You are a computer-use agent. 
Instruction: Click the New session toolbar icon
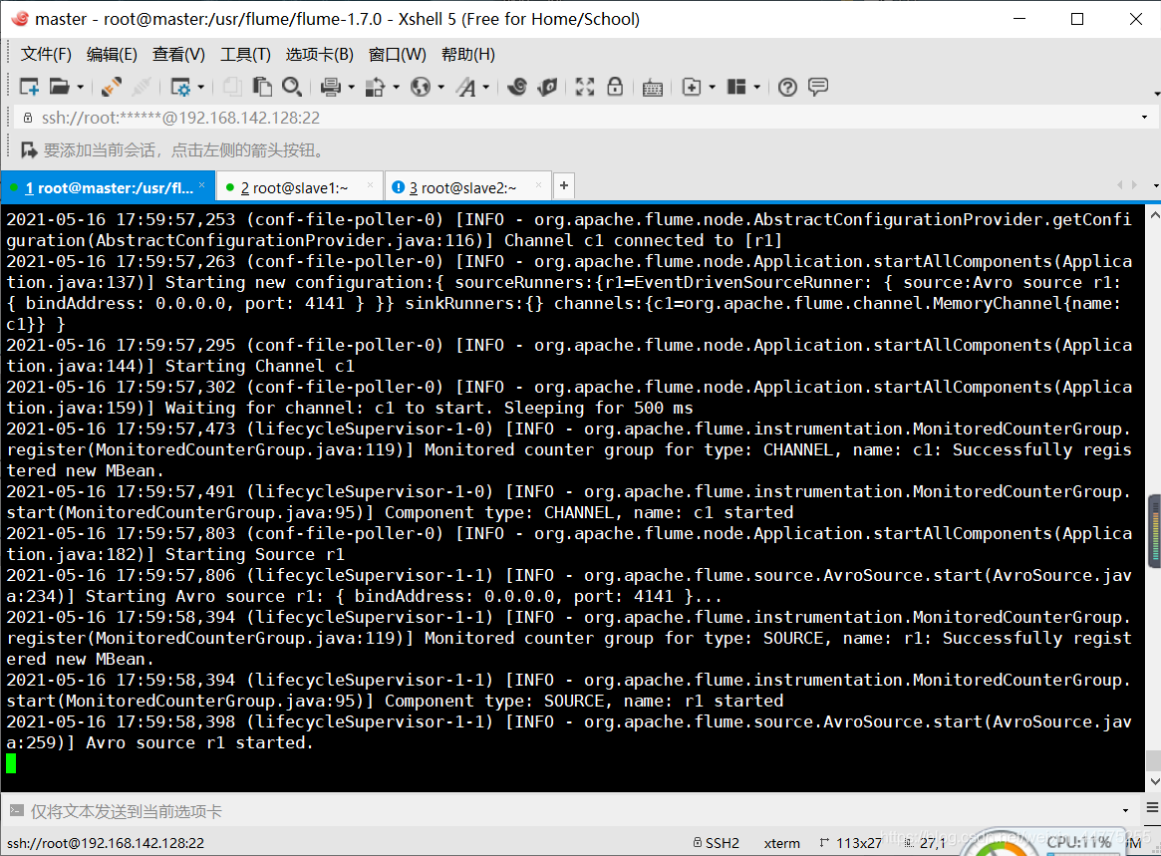tap(29, 88)
